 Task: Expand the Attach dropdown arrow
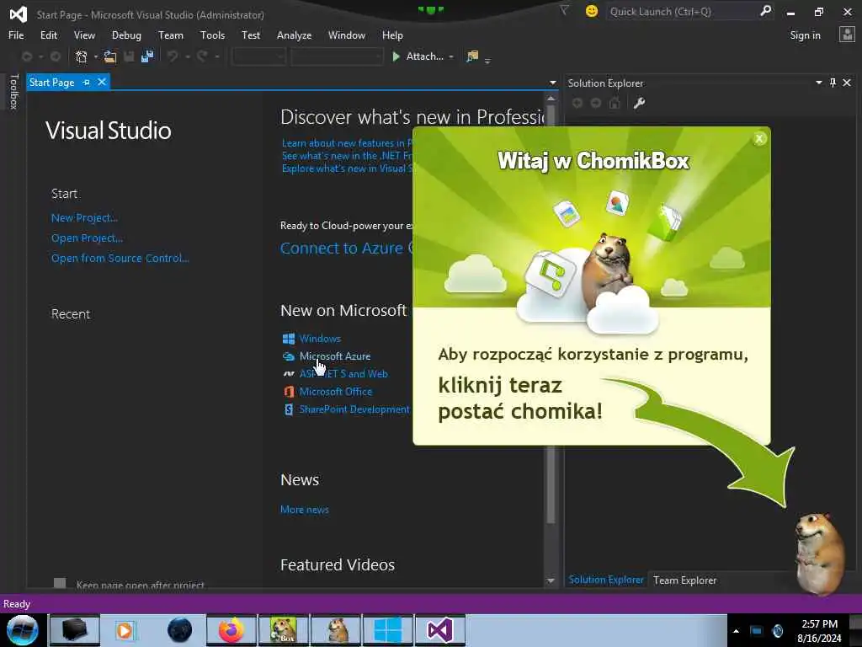451,56
